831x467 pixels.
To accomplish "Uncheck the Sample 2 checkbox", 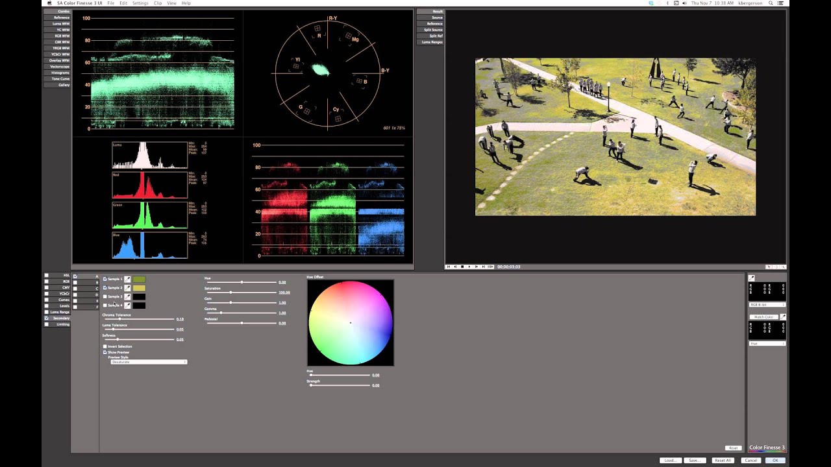I will pos(105,288).
